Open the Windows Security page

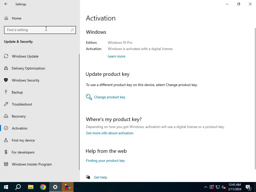tap(26, 80)
